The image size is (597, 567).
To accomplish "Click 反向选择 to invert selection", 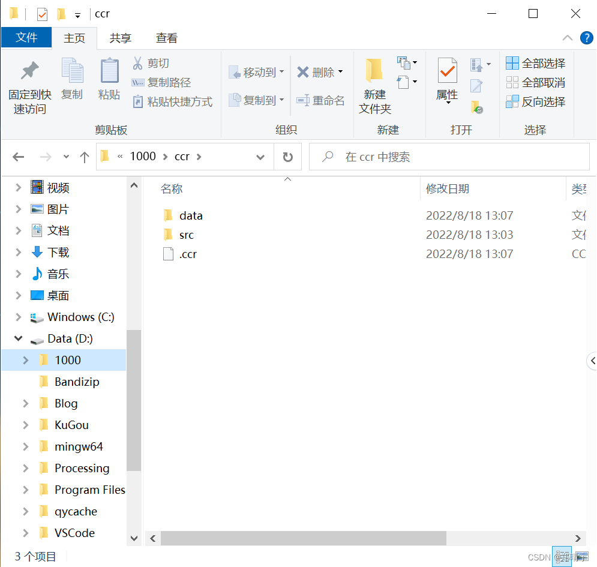I will click(x=535, y=101).
